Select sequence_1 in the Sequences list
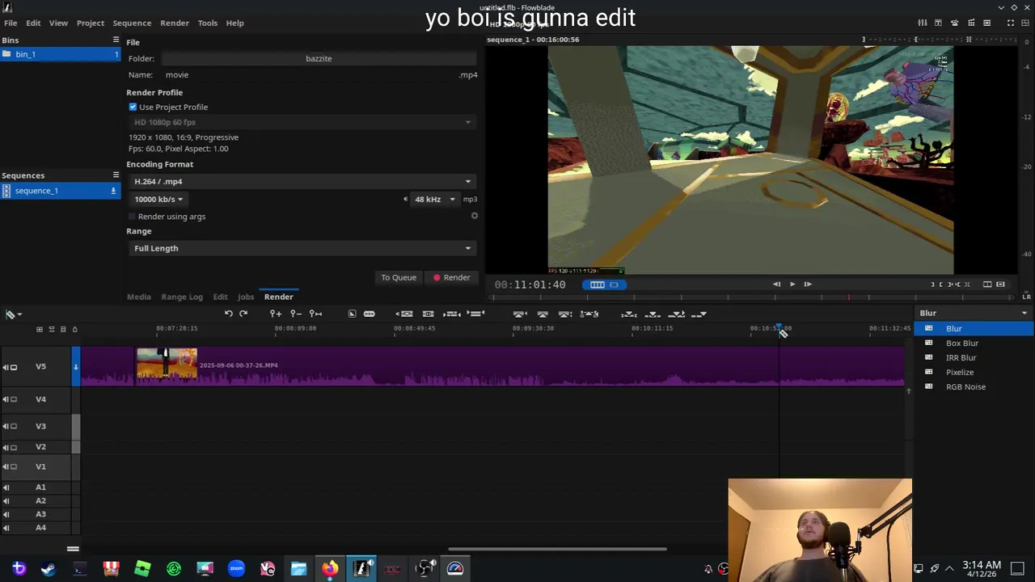This screenshot has width=1035, height=582. click(61, 191)
